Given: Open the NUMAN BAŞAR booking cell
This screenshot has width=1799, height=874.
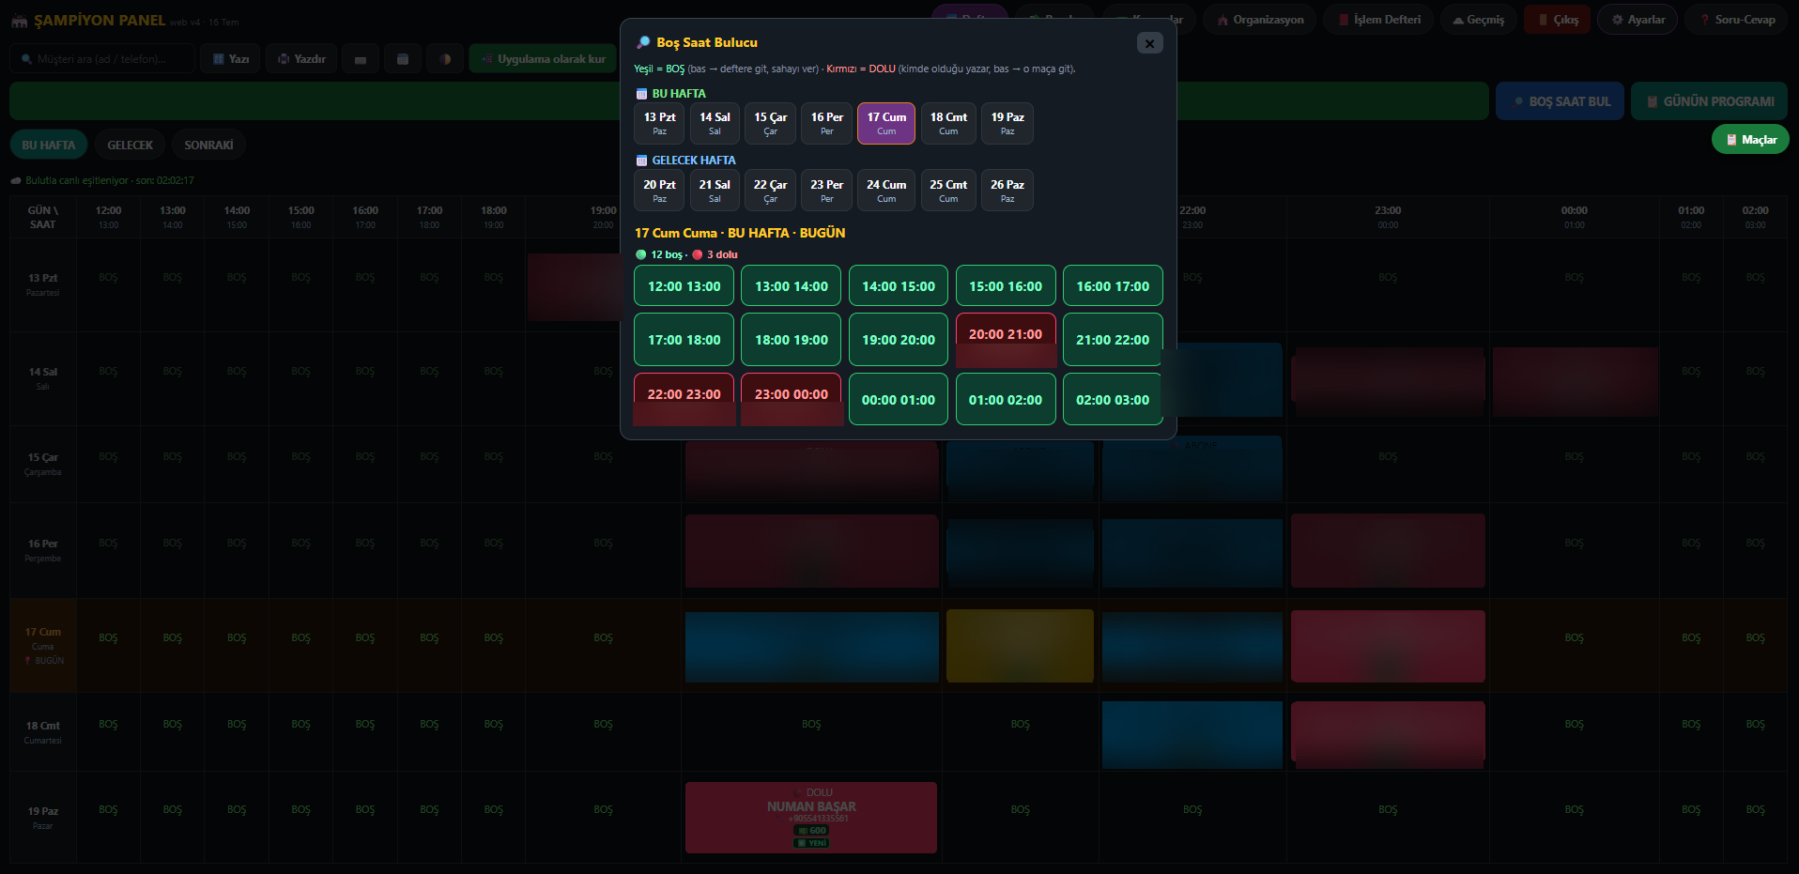Looking at the screenshot, I should [811, 818].
